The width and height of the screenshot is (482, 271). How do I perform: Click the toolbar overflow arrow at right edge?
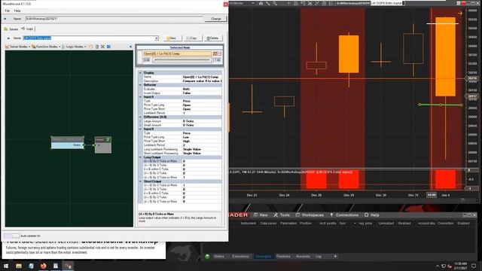(130, 47)
